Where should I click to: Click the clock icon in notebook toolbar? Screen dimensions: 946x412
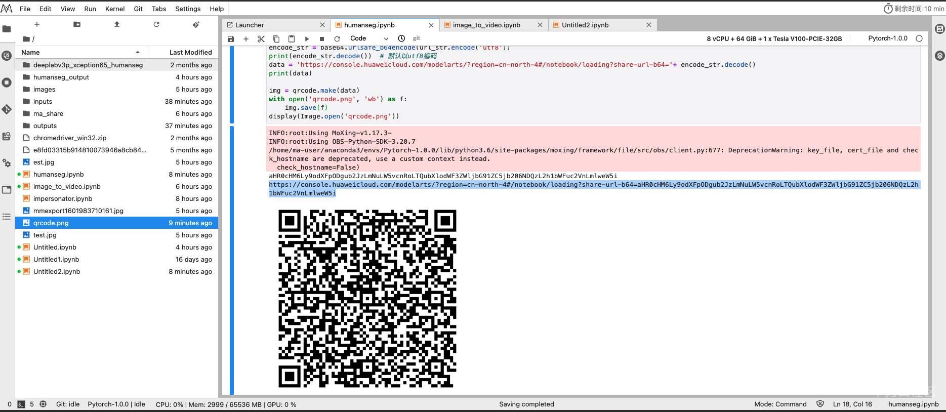coord(401,38)
